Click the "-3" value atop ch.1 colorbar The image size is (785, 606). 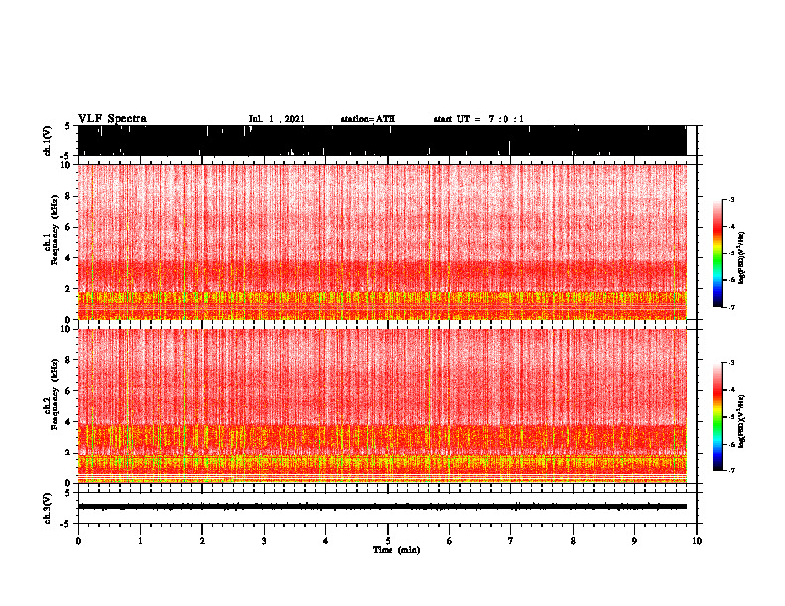click(730, 199)
